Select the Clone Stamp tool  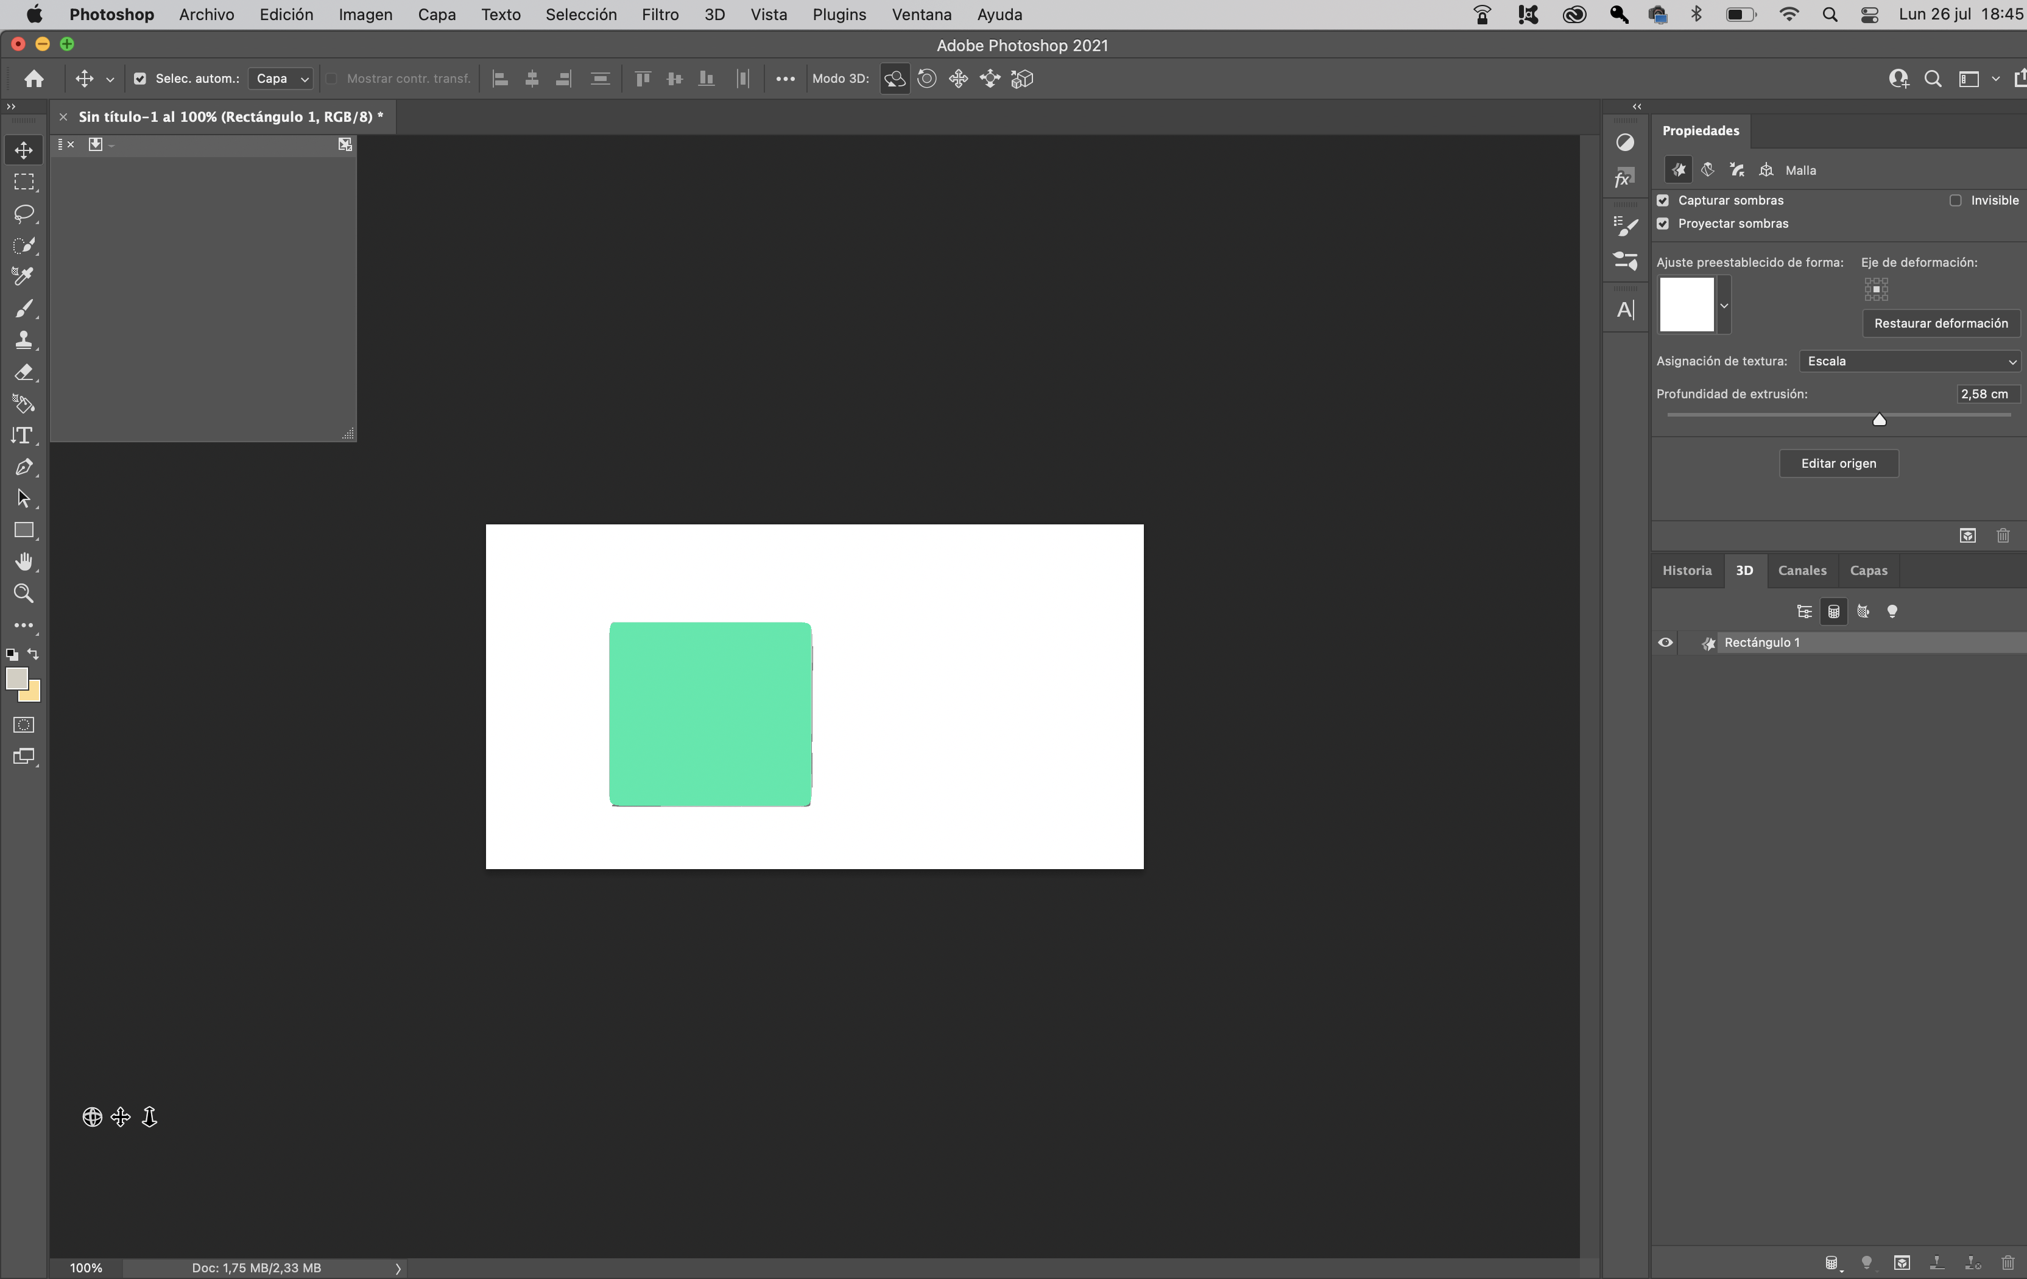[x=24, y=340]
